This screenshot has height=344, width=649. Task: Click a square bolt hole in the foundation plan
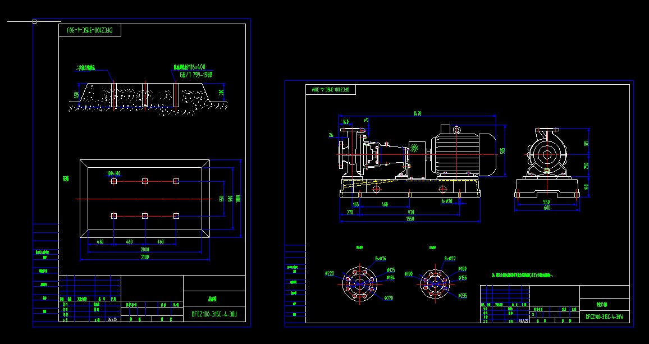145,180
